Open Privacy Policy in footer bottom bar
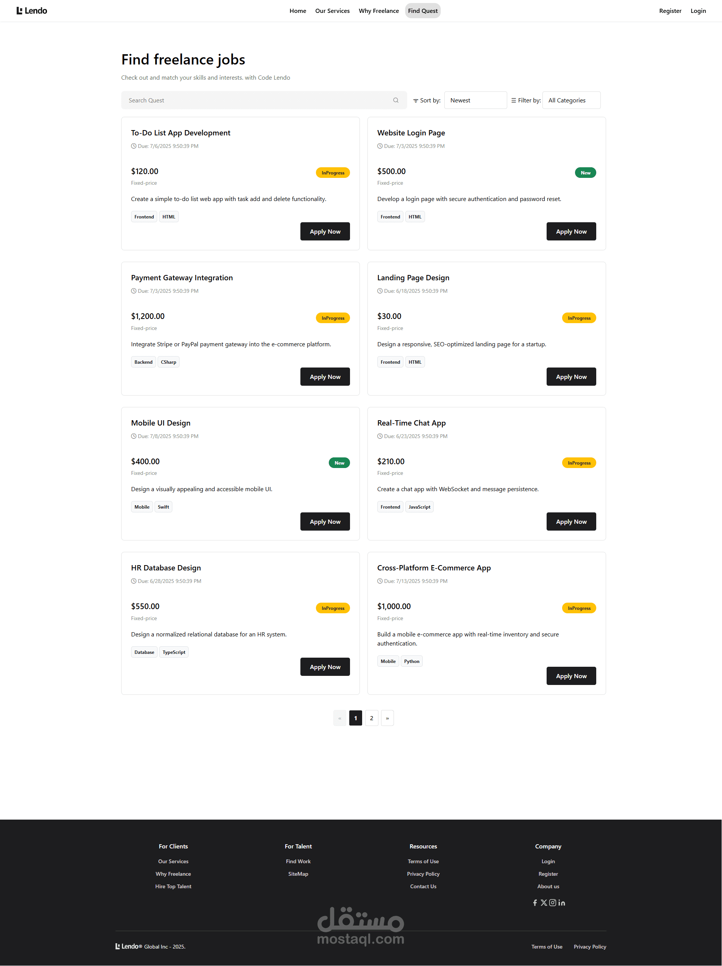Image resolution: width=722 pixels, height=966 pixels. point(590,946)
